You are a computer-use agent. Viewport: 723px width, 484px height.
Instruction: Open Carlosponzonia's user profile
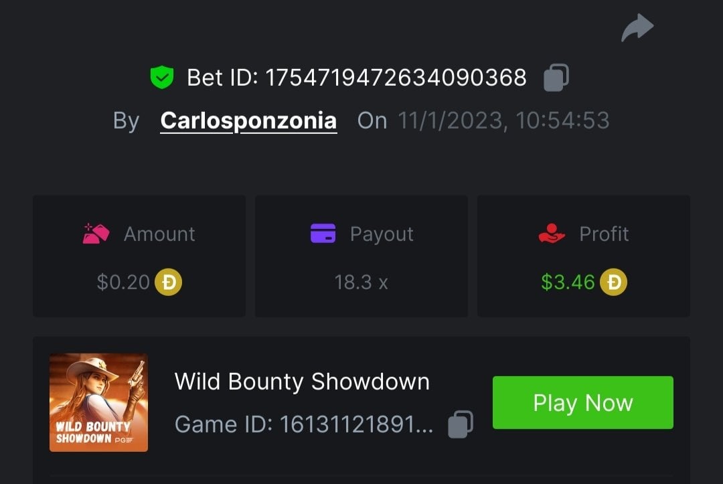tap(248, 120)
